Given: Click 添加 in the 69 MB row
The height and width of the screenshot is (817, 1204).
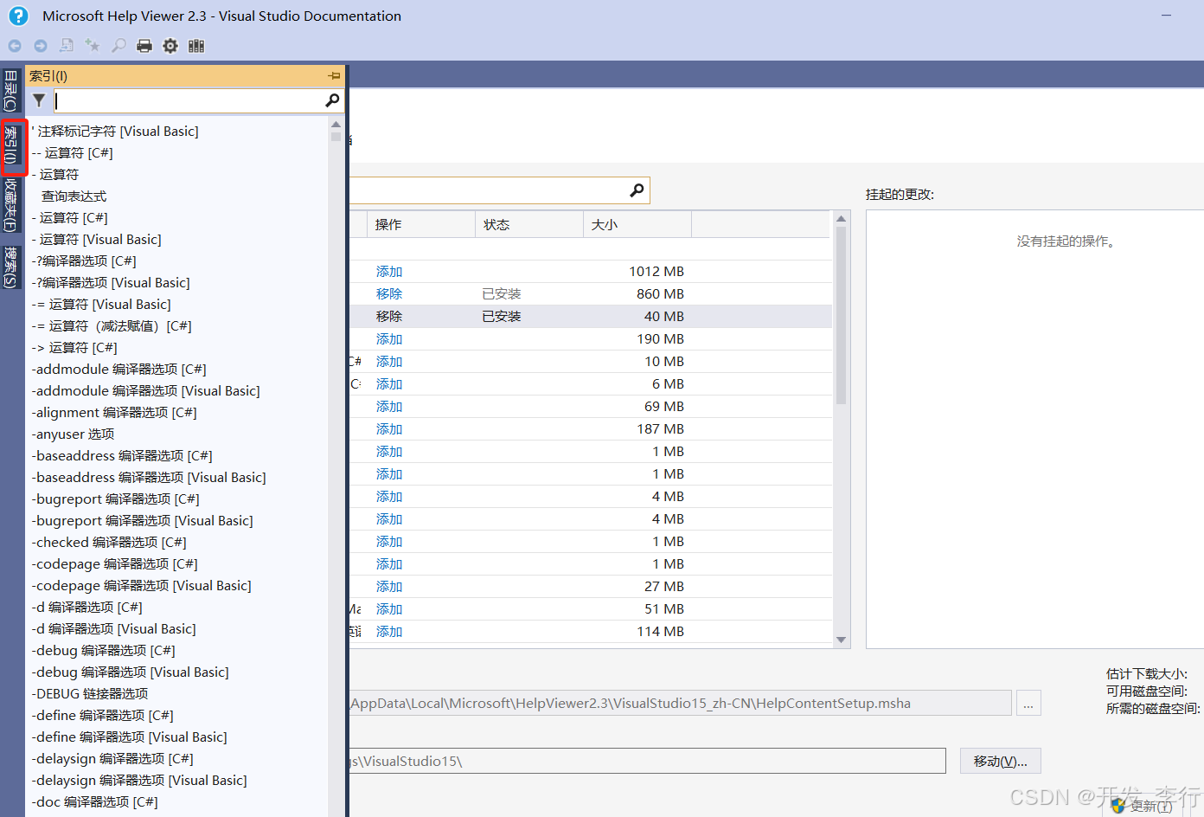Looking at the screenshot, I should [389, 407].
